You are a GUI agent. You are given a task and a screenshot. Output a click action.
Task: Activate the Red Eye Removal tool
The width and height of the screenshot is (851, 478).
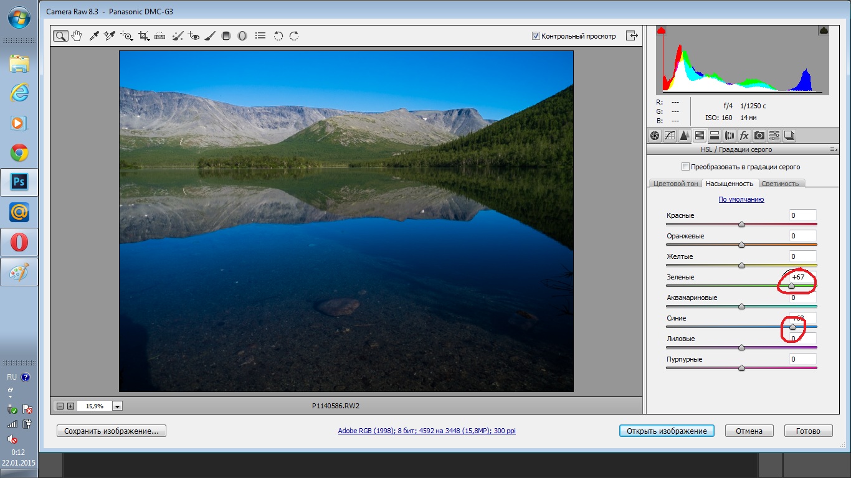click(x=193, y=36)
